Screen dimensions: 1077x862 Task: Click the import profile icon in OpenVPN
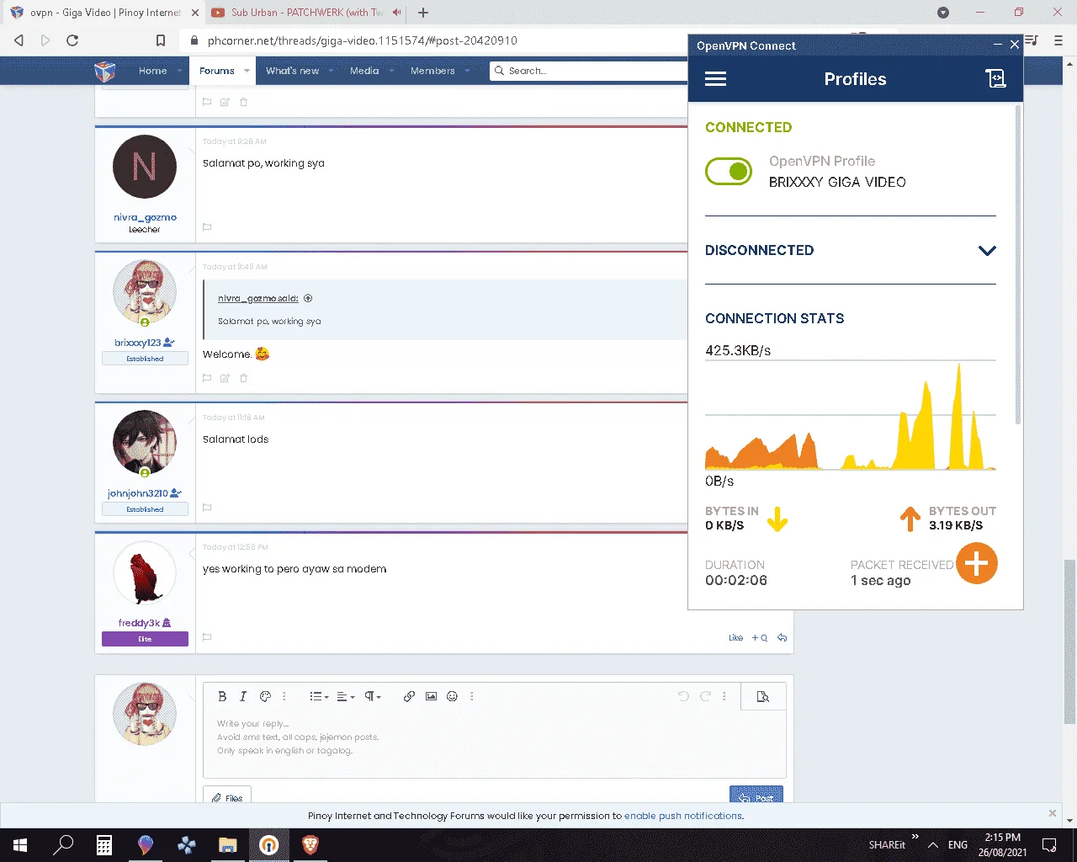pyautogui.click(x=995, y=79)
